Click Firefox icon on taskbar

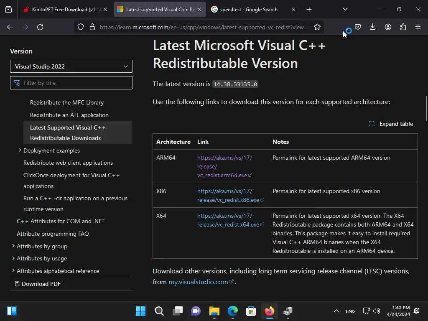click(x=270, y=311)
